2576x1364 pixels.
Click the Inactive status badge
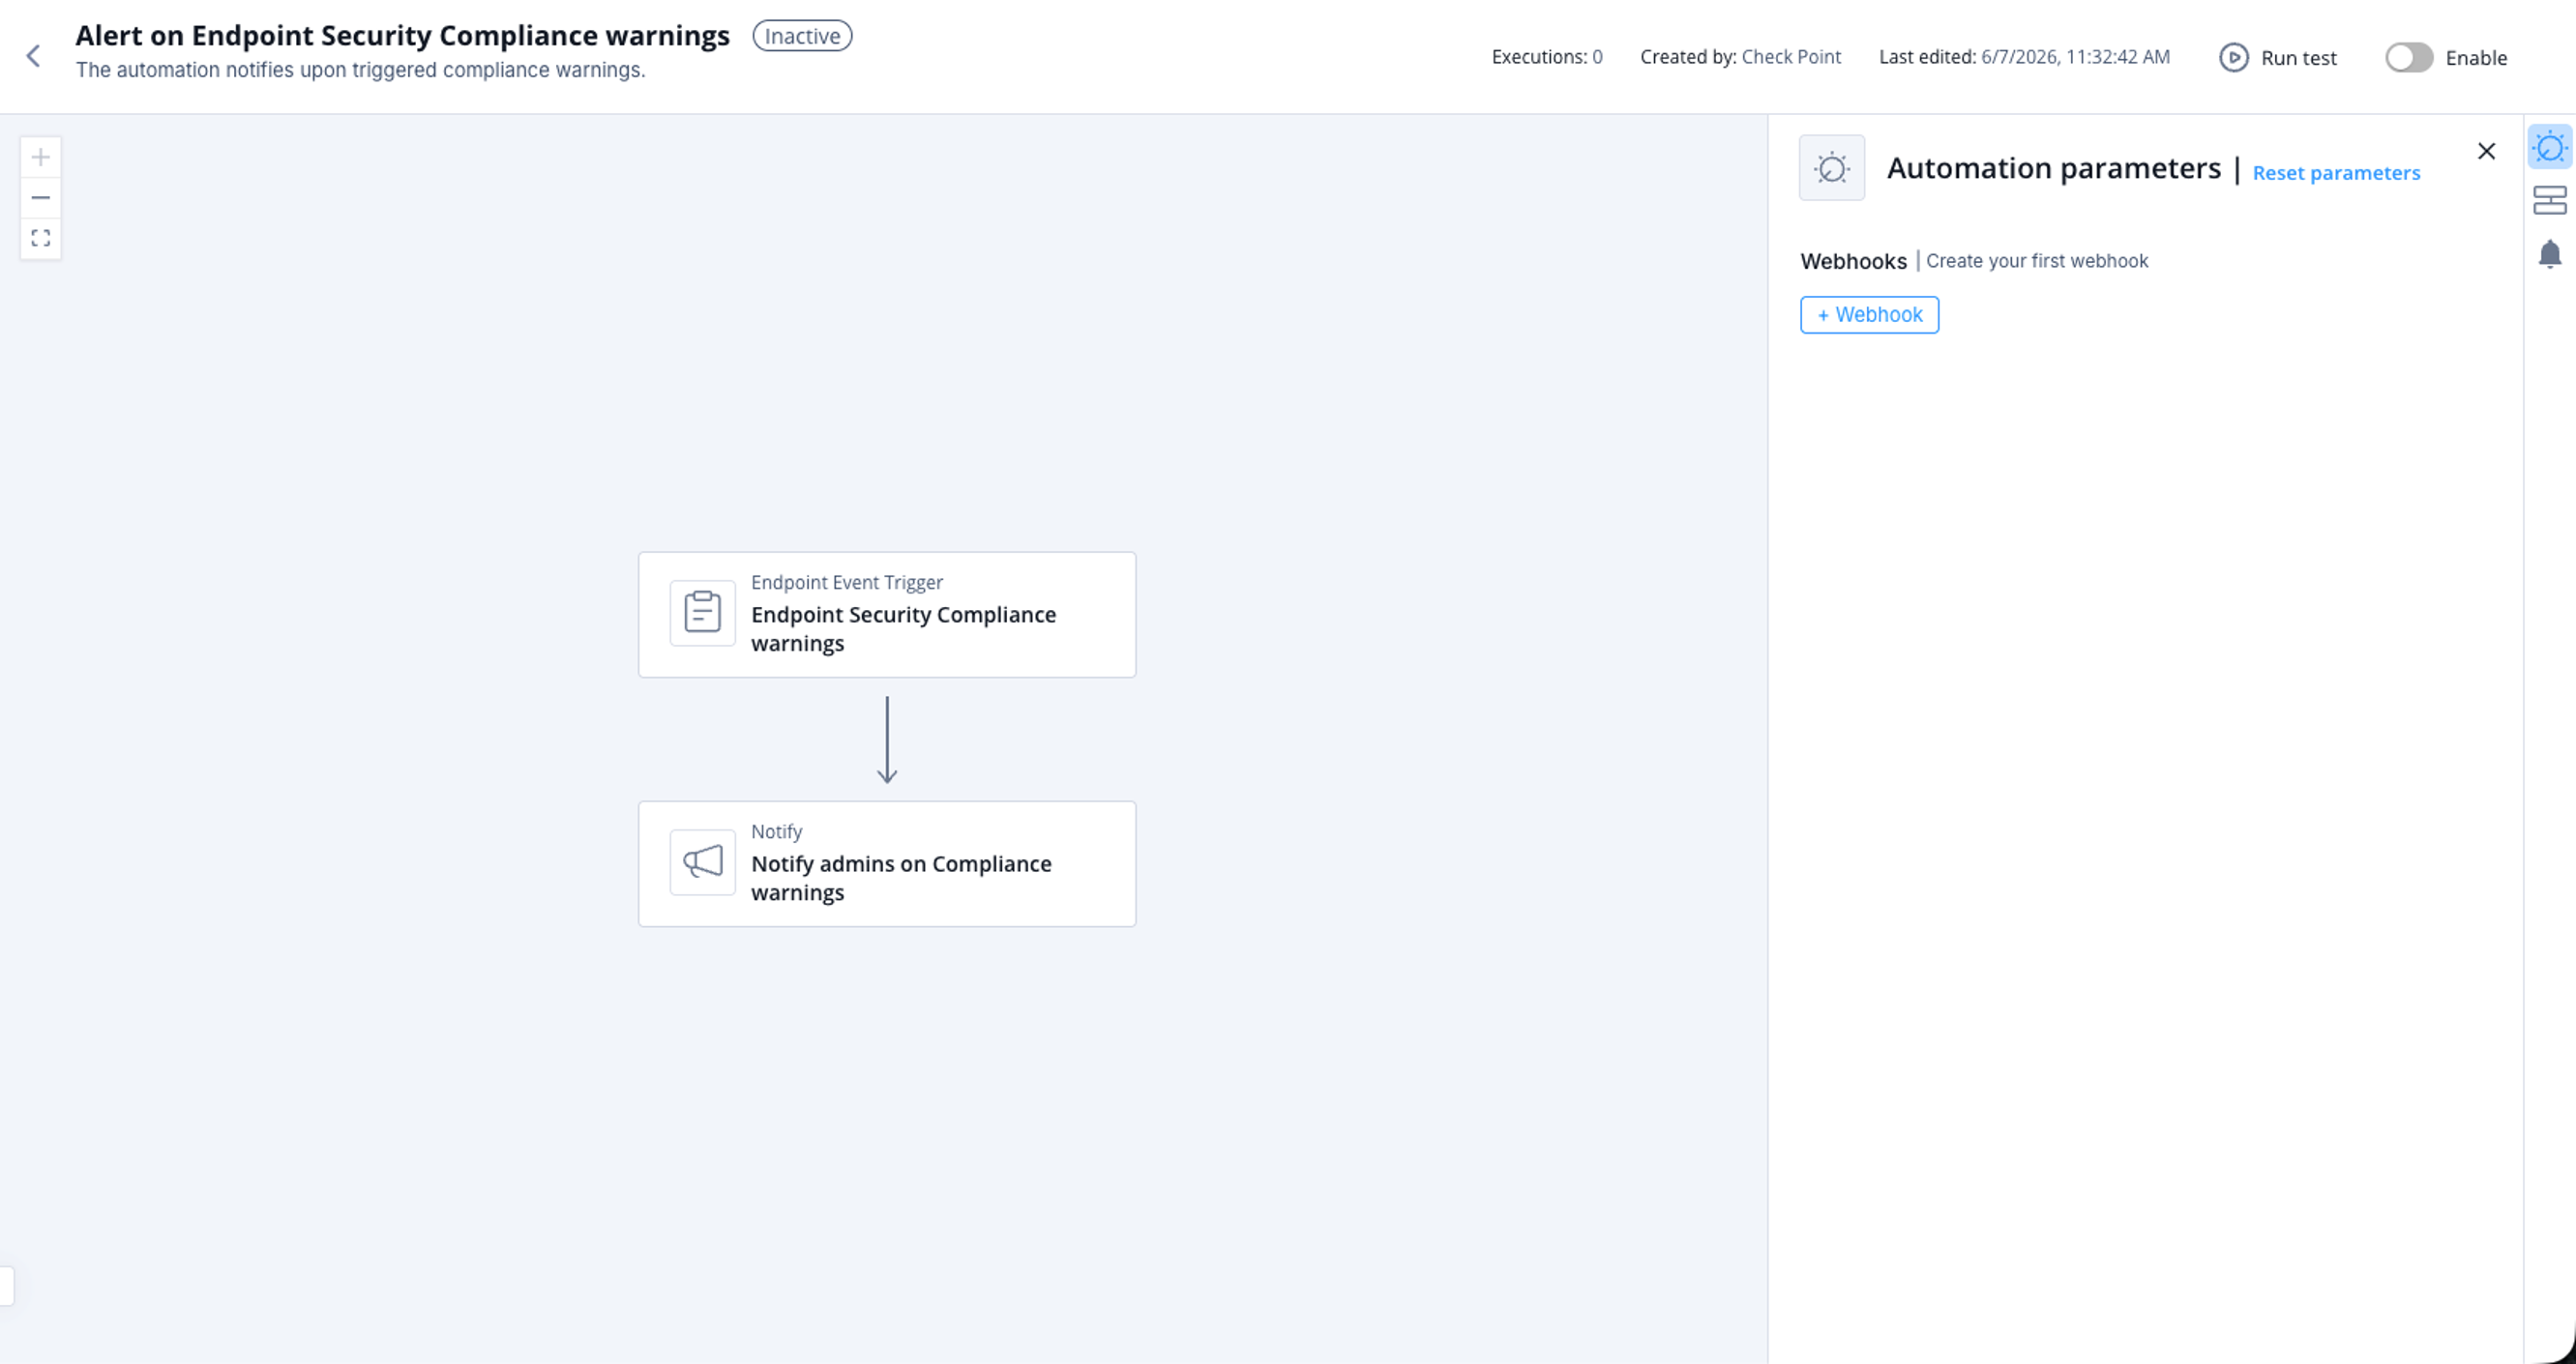coord(802,36)
